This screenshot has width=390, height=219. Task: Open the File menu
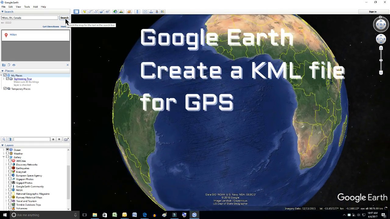pyautogui.click(x=3, y=7)
